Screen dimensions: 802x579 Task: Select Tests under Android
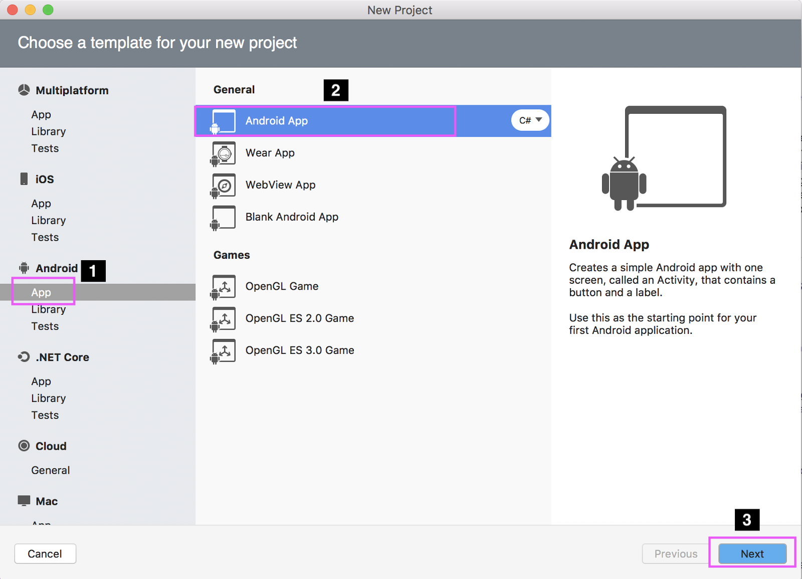click(45, 326)
